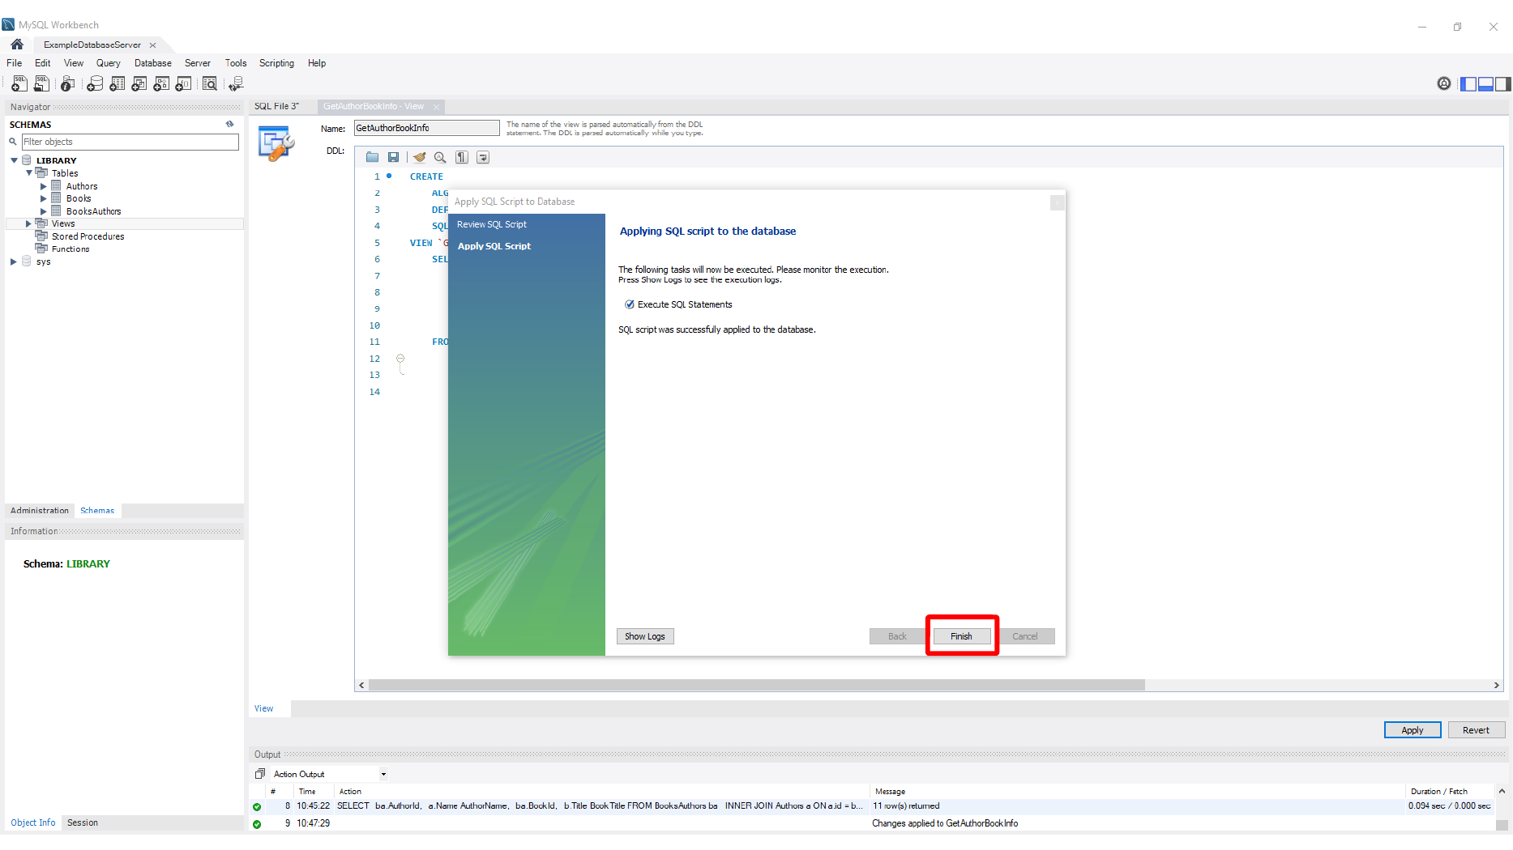Click Finish in the Apply SQL dialog
Viewport: 1513px width, 850px height.
tap(961, 636)
